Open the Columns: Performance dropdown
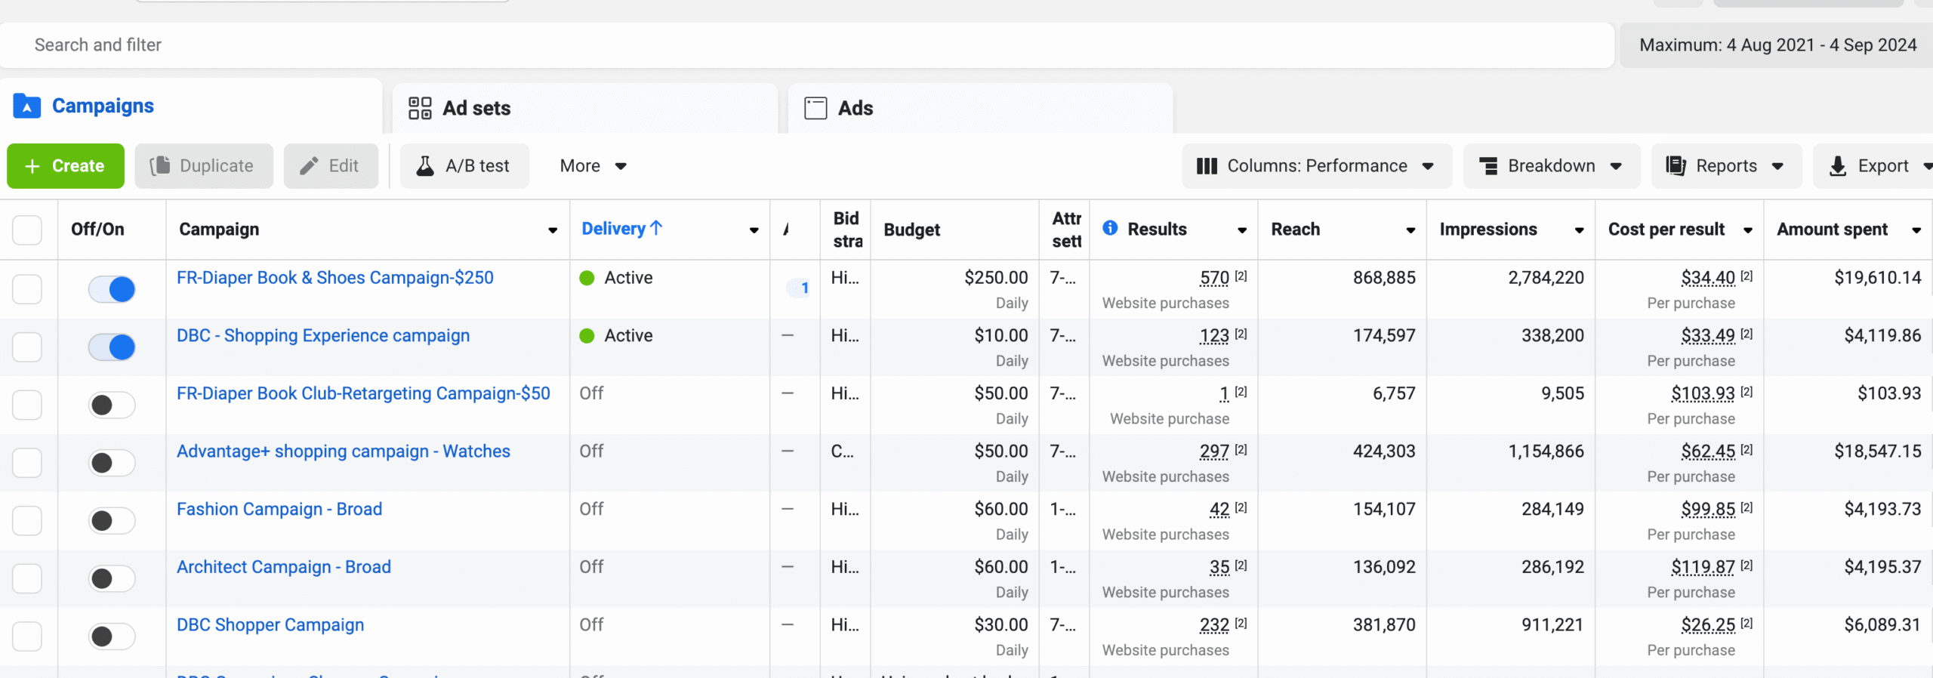The height and width of the screenshot is (678, 1933). click(x=1316, y=166)
